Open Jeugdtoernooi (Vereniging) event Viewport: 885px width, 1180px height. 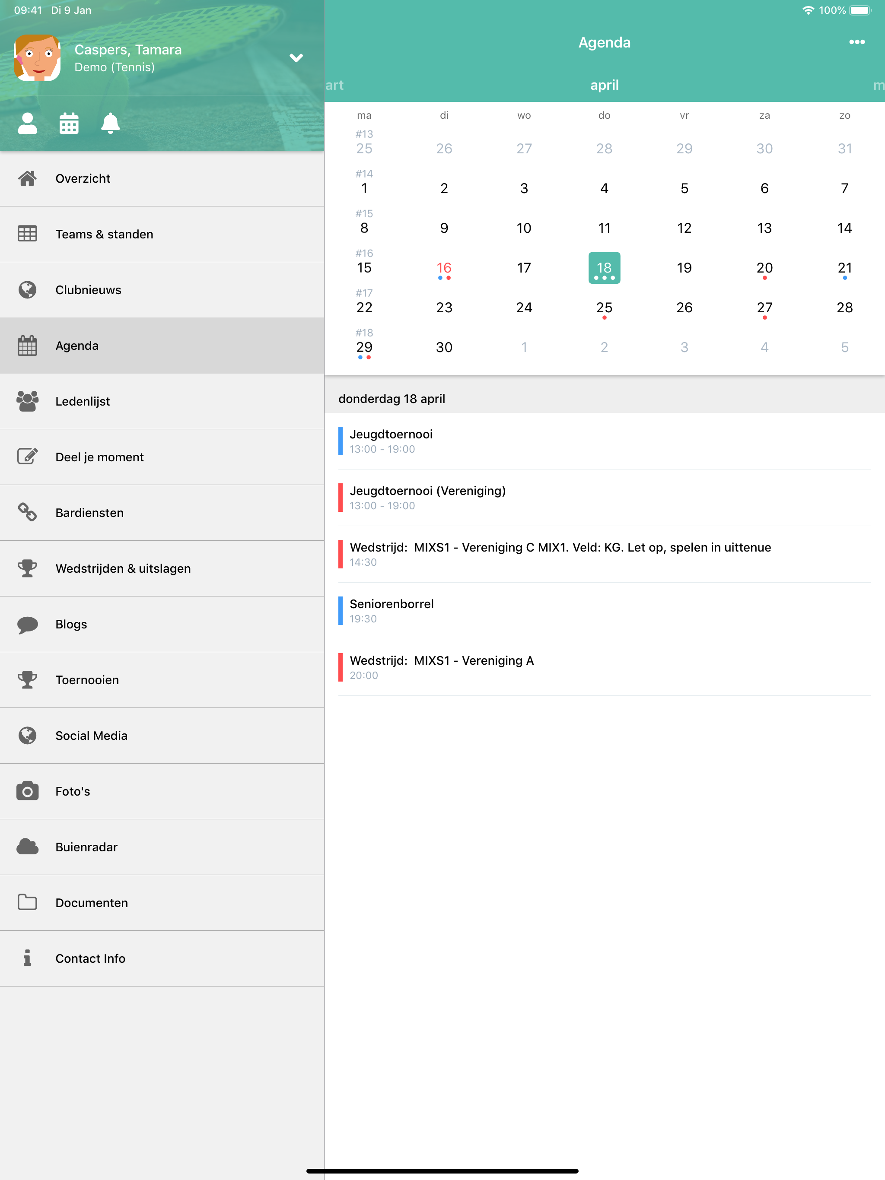[x=604, y=498]
